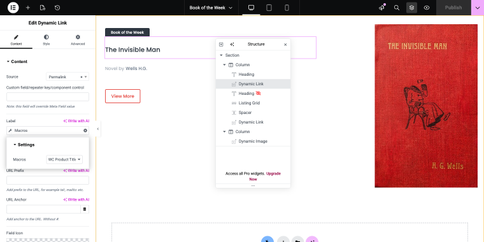The width and height of the screenshot is (484, 242).
Task: Click the wrench icon in Macros field
Action: [x=10, y=131]
